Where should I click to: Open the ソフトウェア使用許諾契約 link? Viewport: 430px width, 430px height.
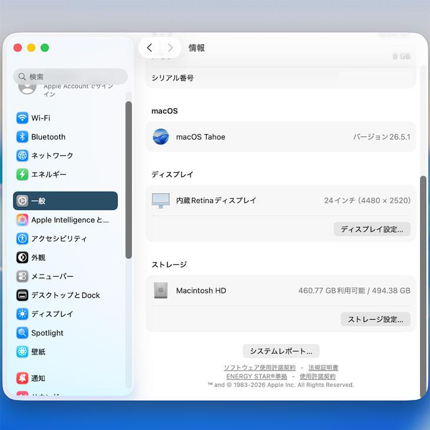pos(260,368)
